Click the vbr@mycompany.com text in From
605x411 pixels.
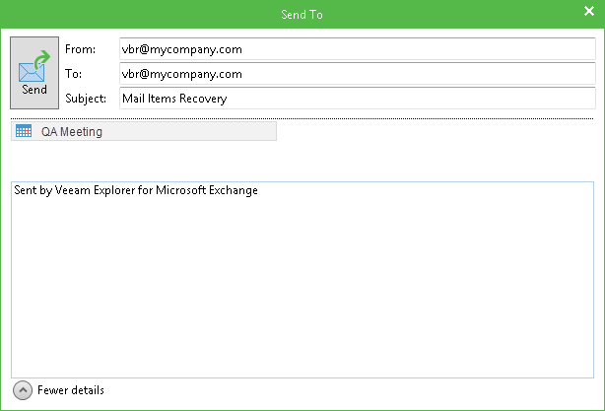(181, 49)
